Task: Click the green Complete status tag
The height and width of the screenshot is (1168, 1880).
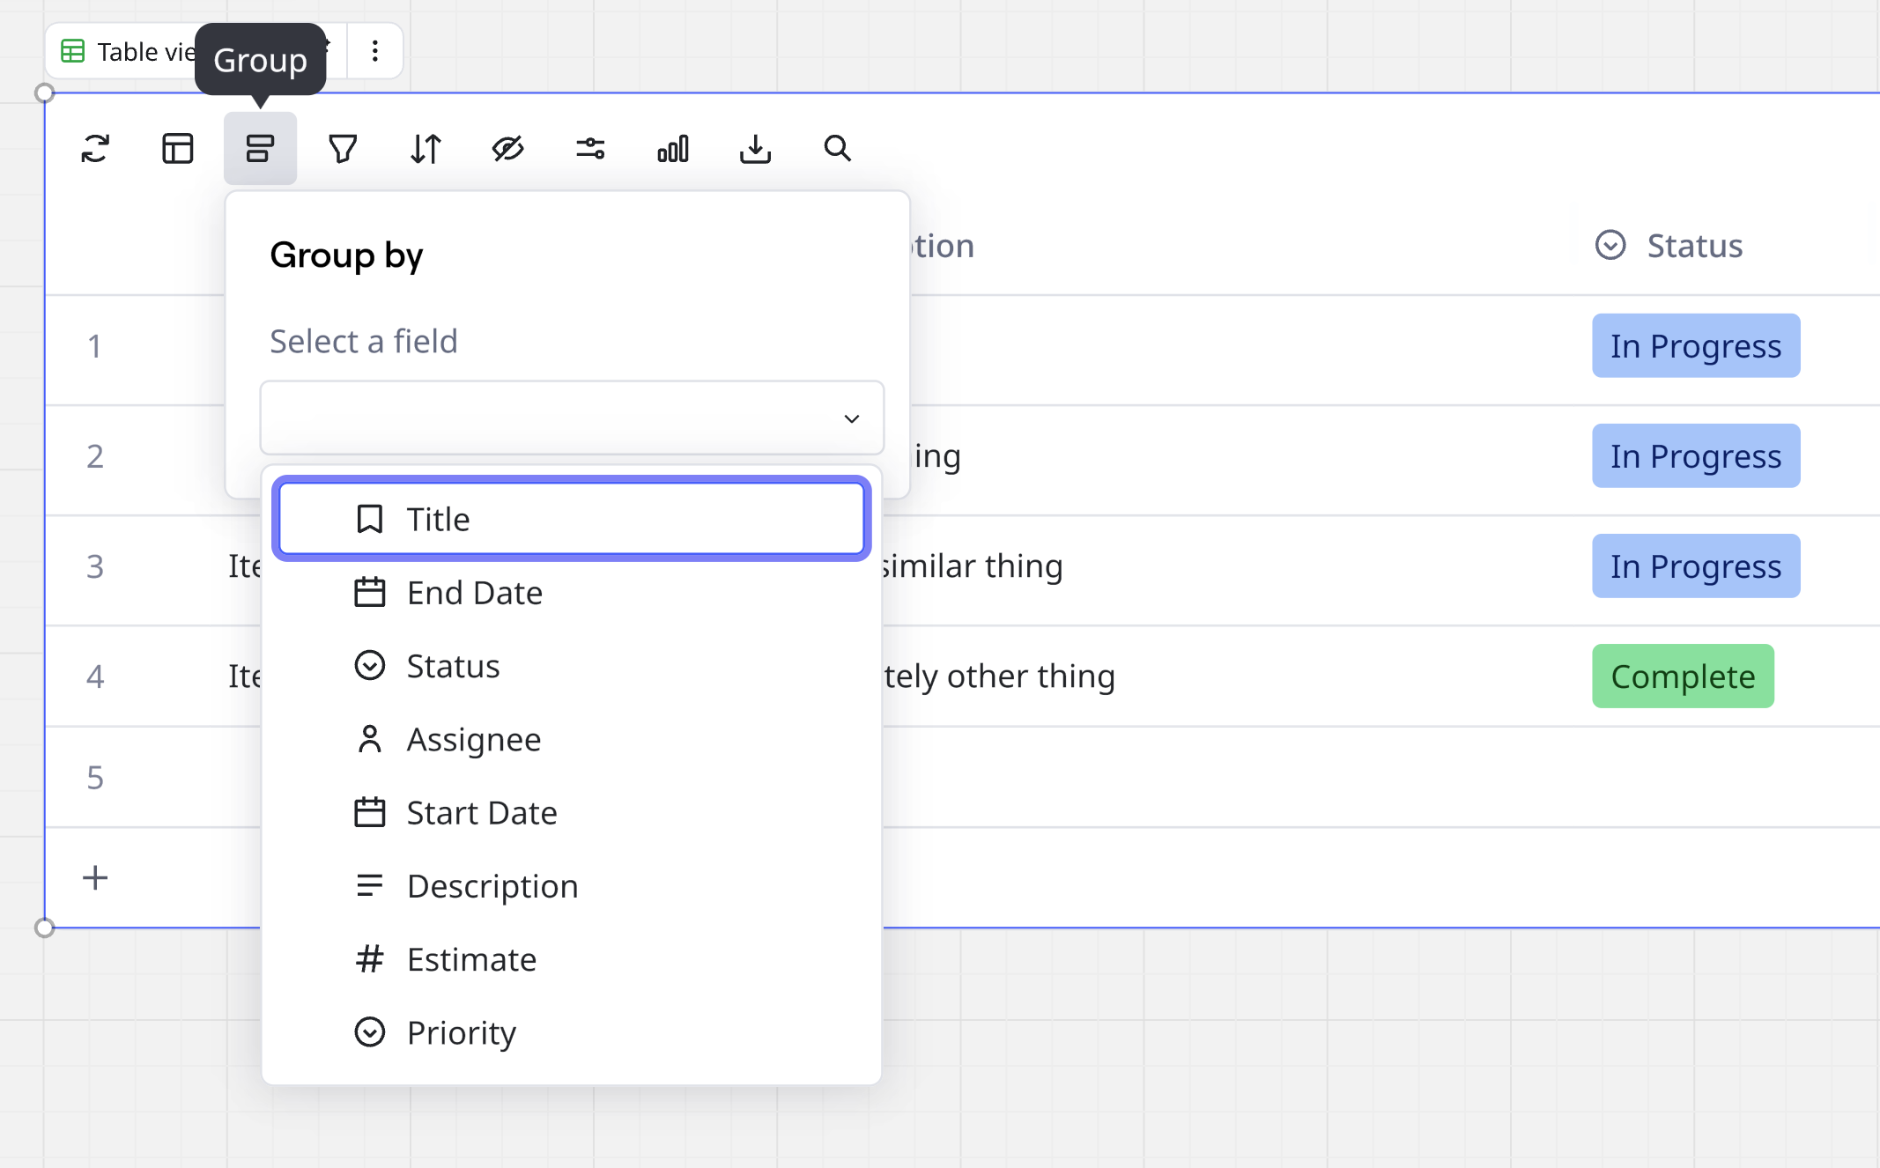Action: click(x=1682, y=676)
